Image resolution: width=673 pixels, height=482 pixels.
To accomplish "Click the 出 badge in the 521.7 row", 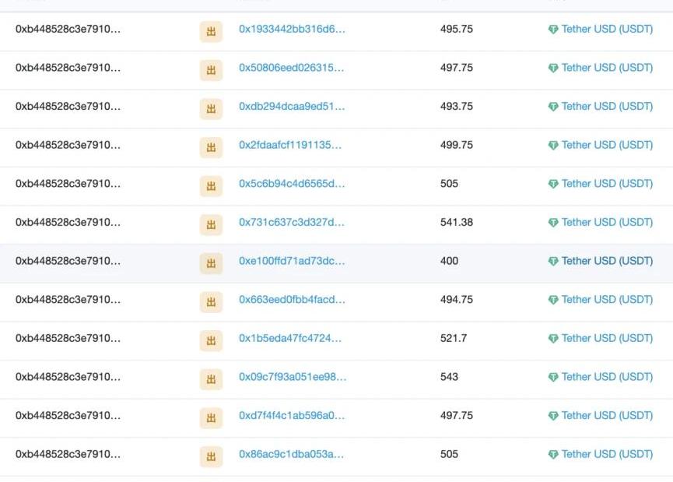I will coord(211,341).
